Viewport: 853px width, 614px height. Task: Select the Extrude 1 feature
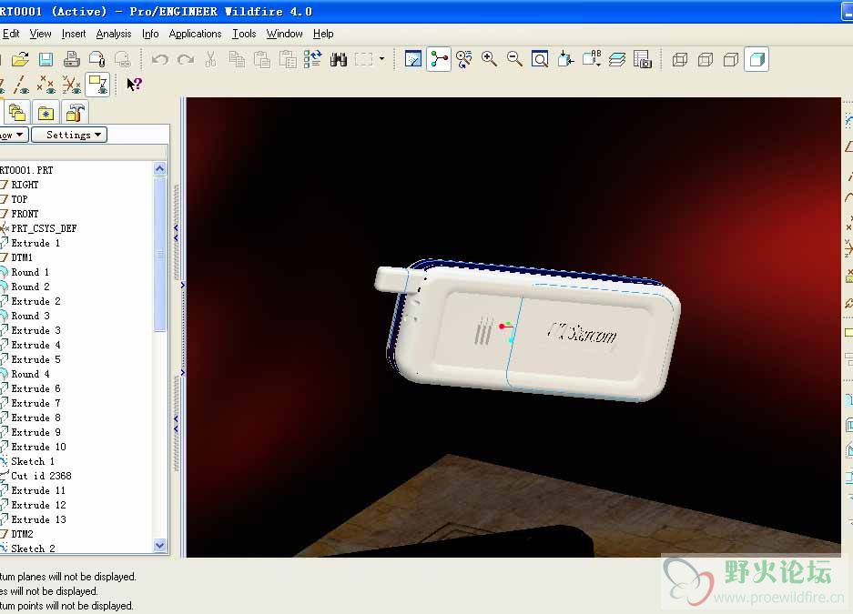point(36,243)
